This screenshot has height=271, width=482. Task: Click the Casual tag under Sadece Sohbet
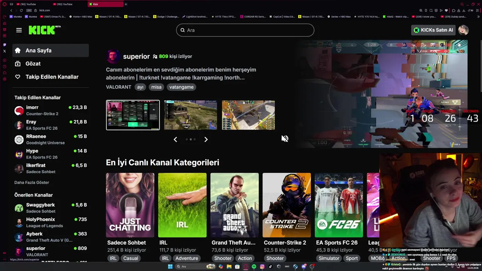131,258
